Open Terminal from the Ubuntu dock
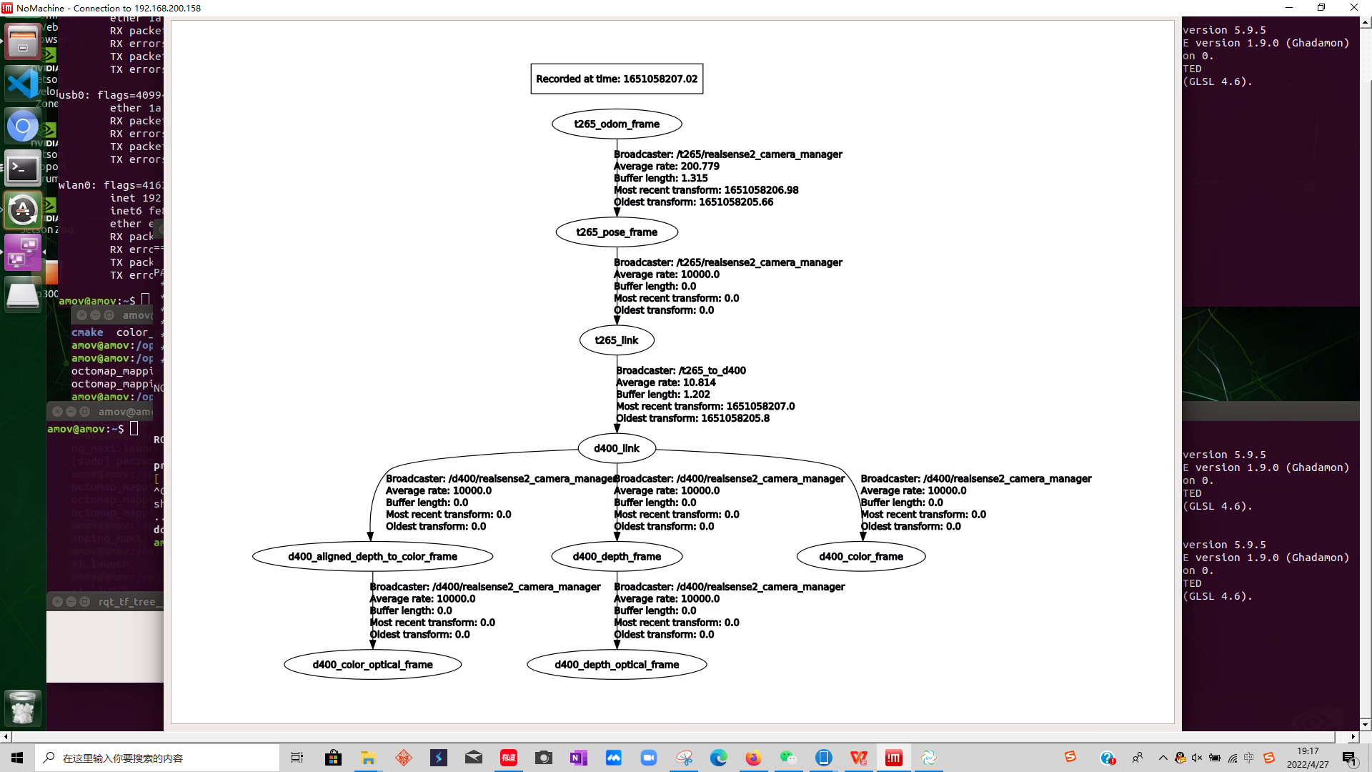 click(22, 169)
